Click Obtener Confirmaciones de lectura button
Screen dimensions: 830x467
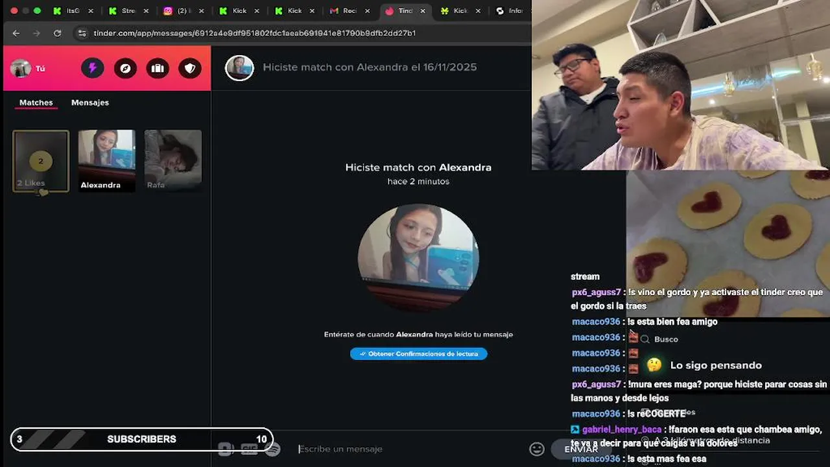pos(418,353)
